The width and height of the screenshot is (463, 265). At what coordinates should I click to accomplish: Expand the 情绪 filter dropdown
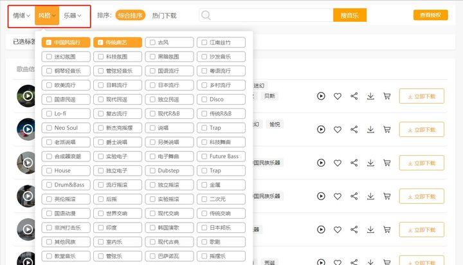[22, 15]
